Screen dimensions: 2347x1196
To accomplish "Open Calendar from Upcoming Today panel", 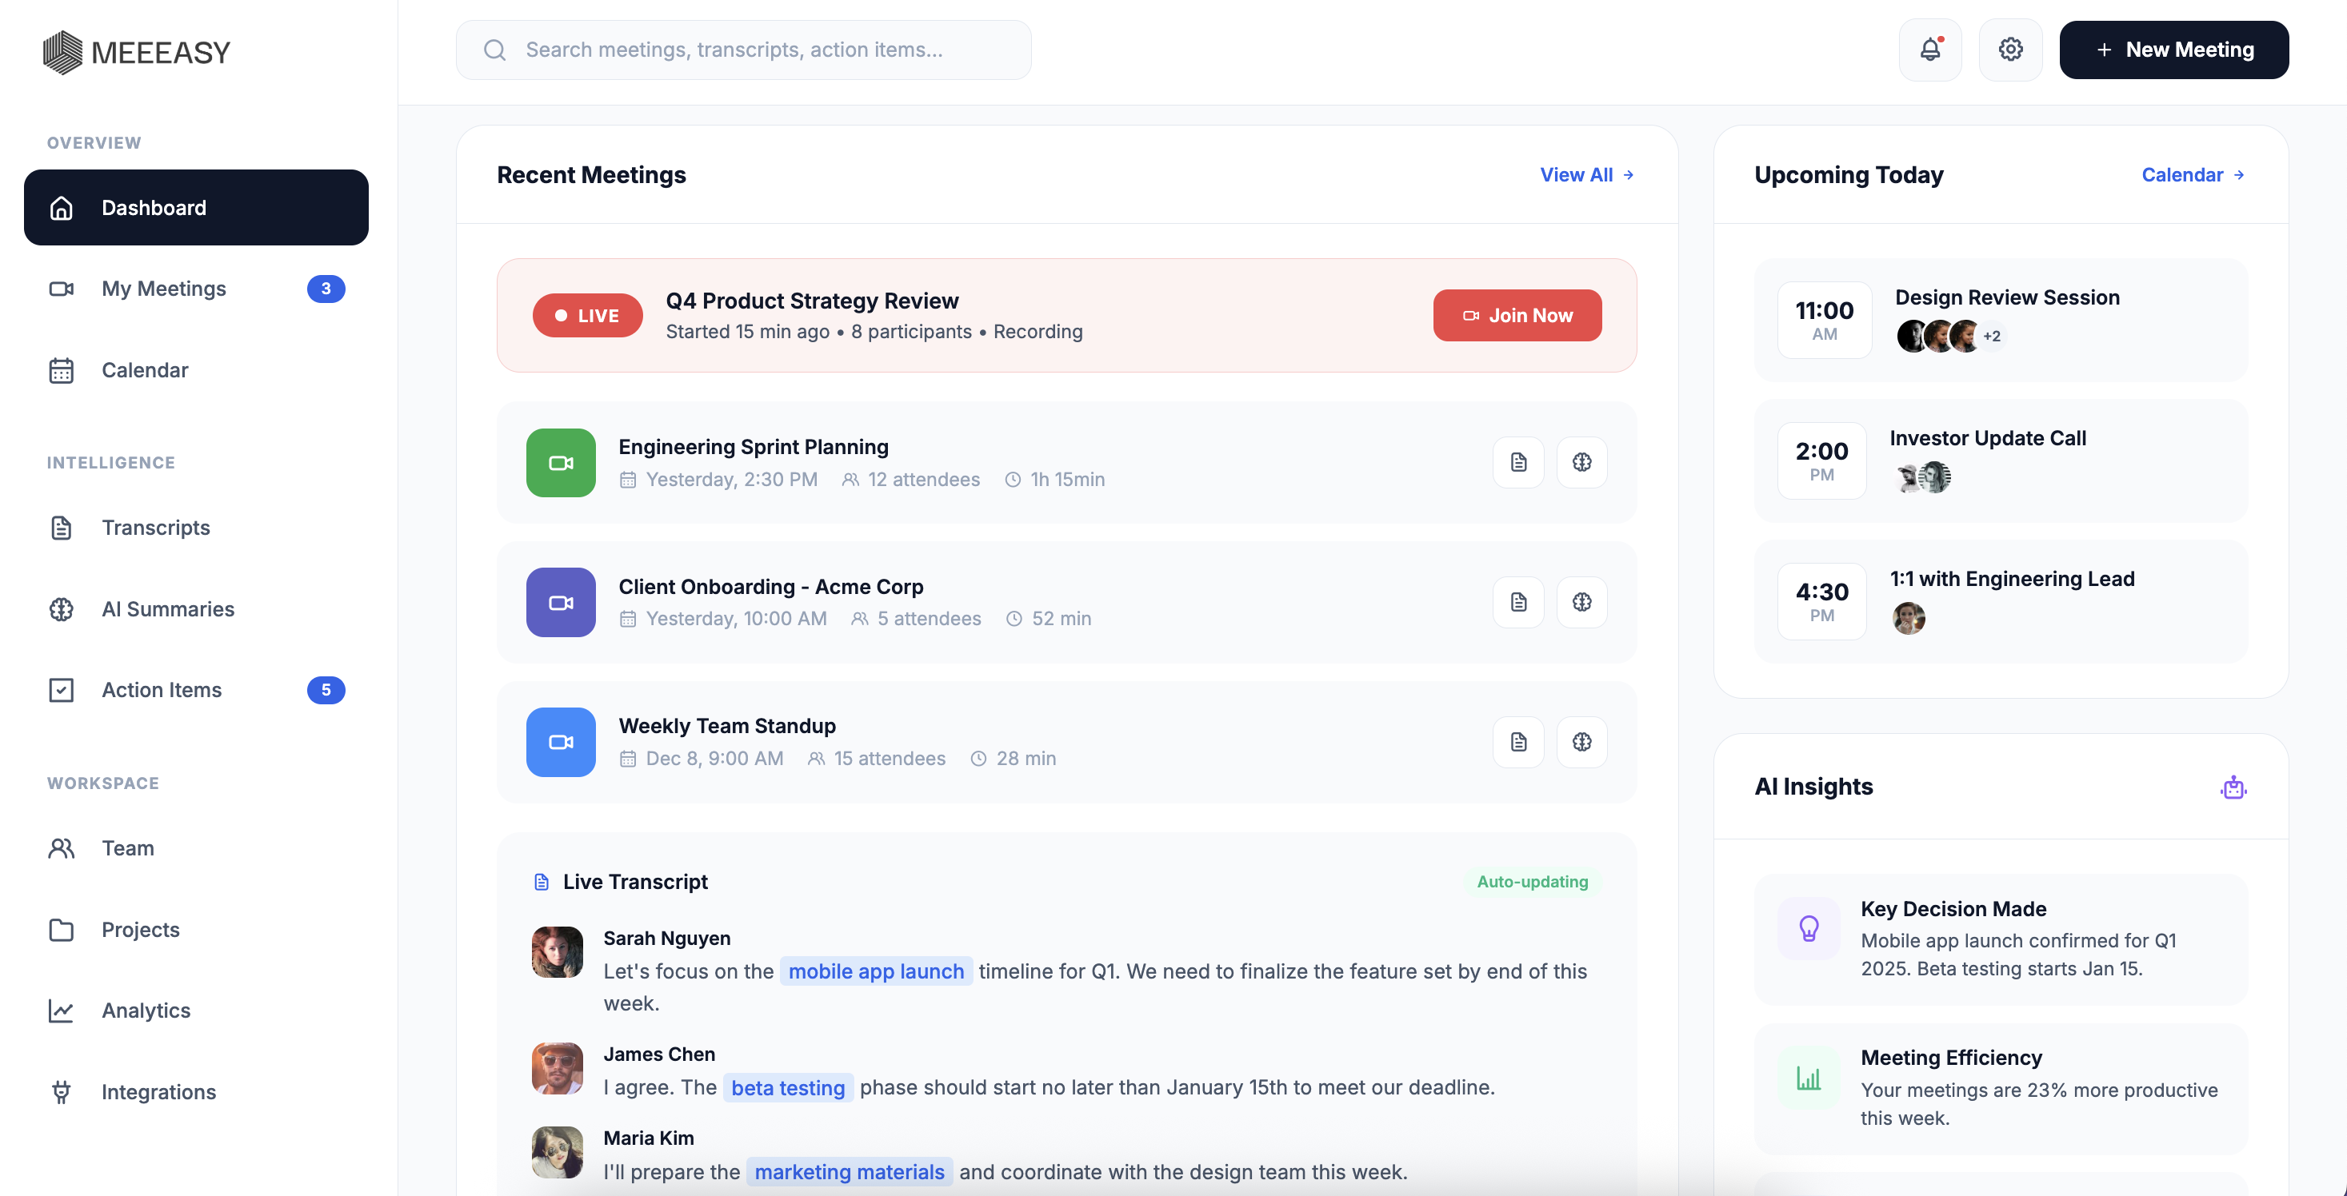I will coord(2191,174).
